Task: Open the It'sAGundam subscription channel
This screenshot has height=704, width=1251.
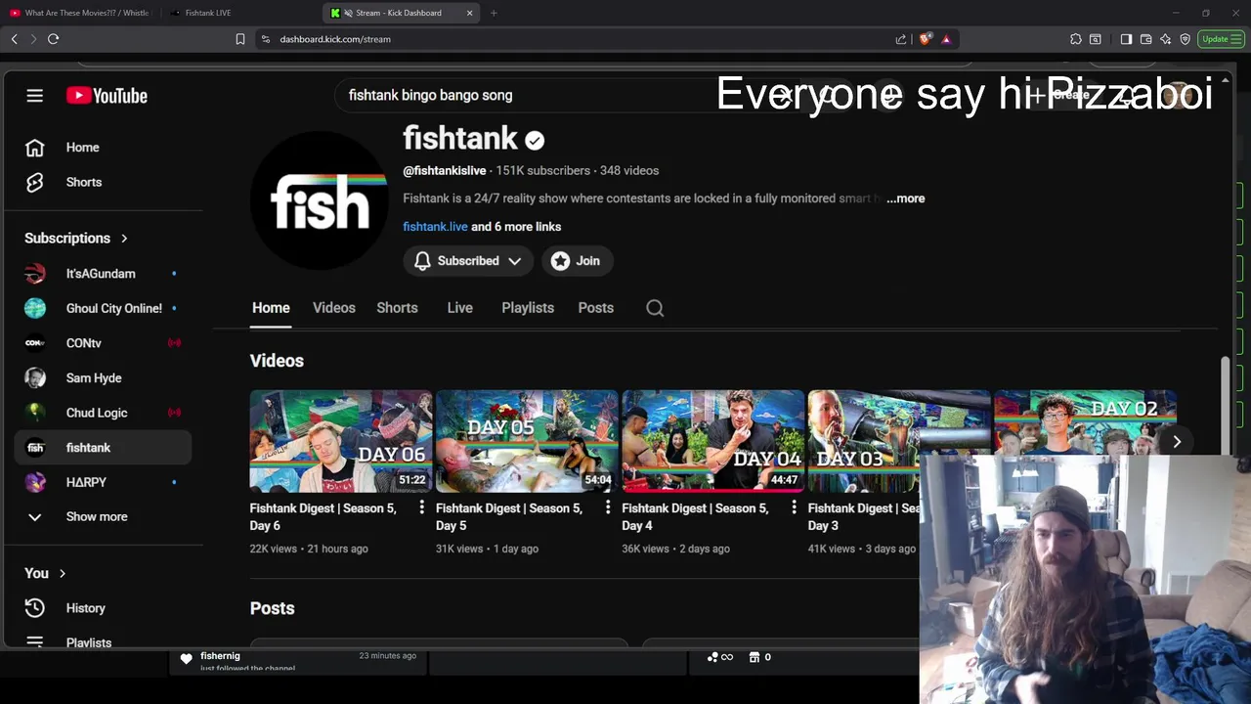Action: [x=104, y=274]
